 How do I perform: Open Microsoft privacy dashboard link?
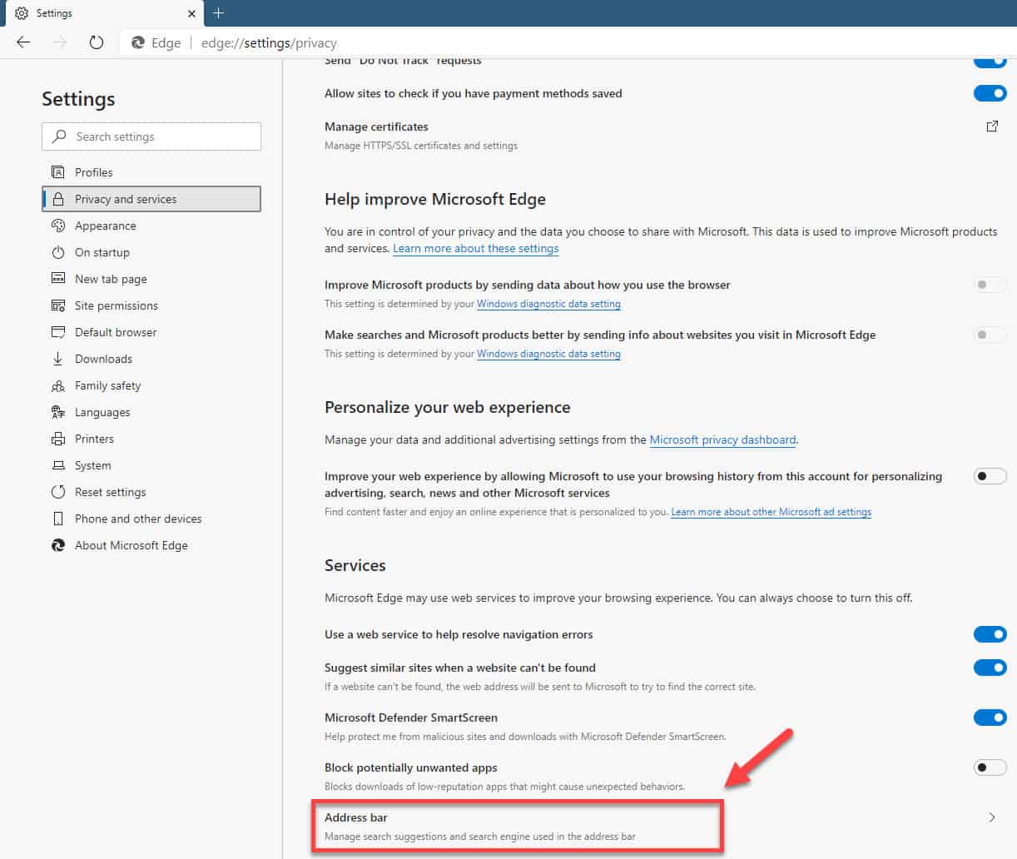tap(722, 439)
